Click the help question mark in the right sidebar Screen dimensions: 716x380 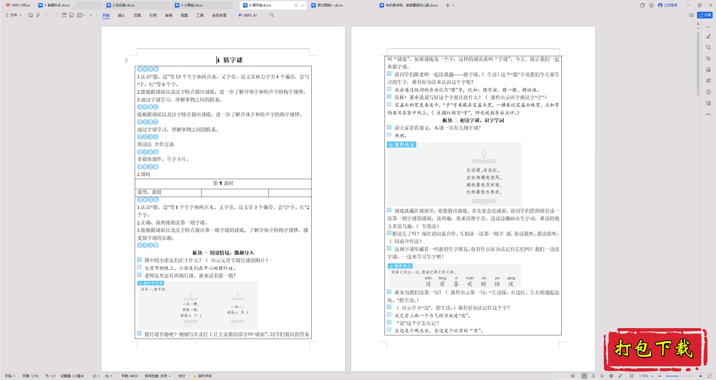(708, 92)
